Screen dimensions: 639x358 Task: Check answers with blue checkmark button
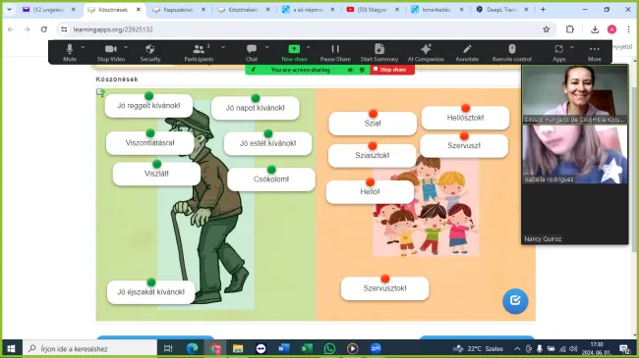(x=515, y=301)
